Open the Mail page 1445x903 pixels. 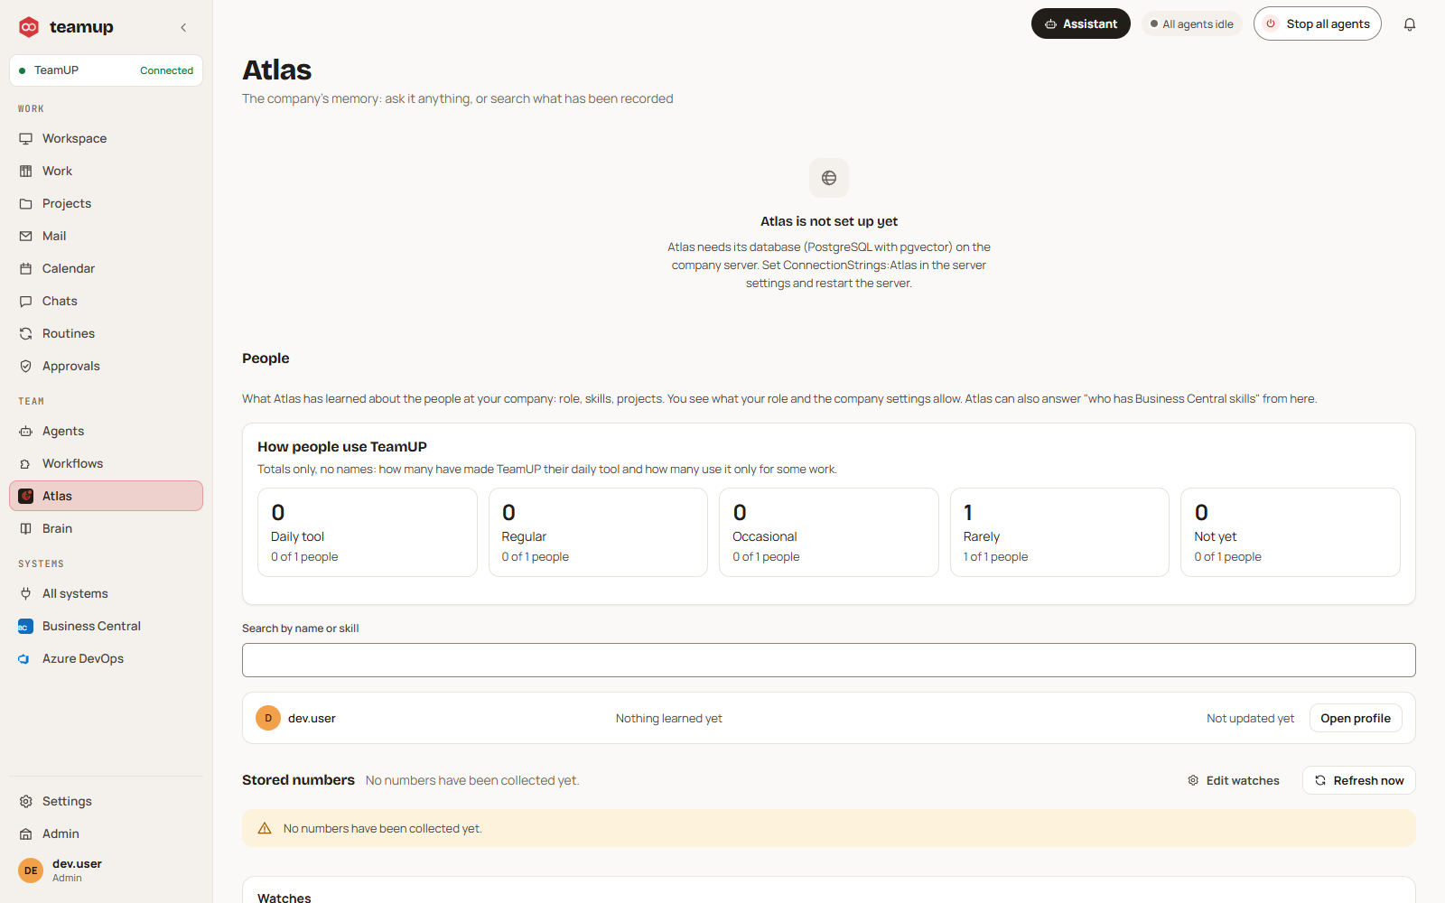coord(106,236)
